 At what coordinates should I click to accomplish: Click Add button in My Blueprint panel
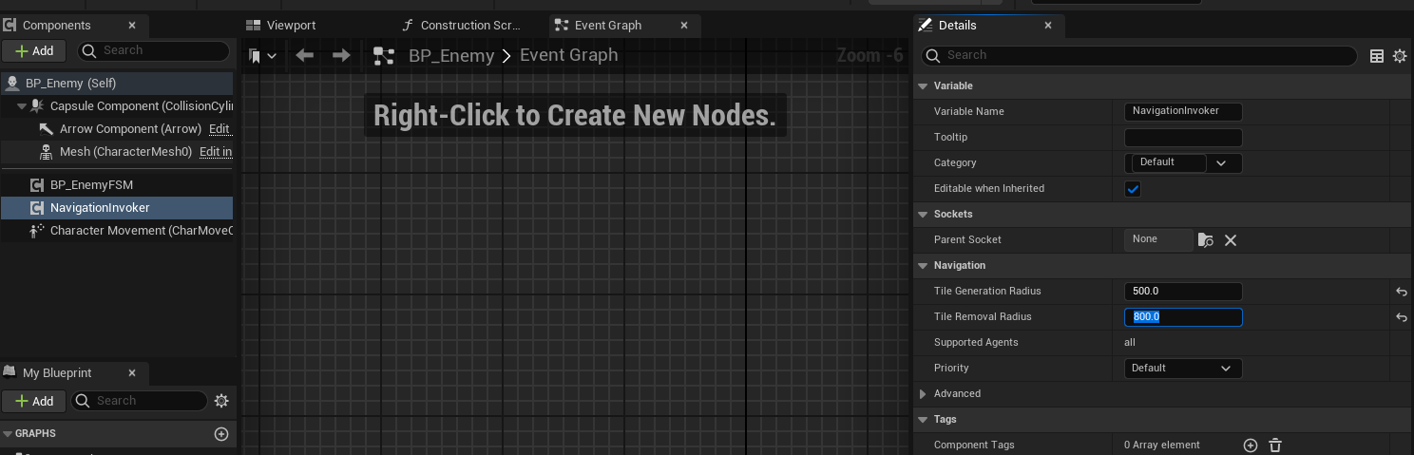click(34, 401)
